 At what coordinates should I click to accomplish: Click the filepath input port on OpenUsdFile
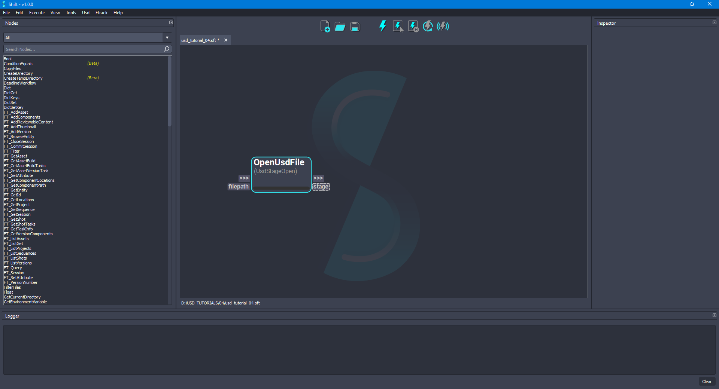pos(238,187)
